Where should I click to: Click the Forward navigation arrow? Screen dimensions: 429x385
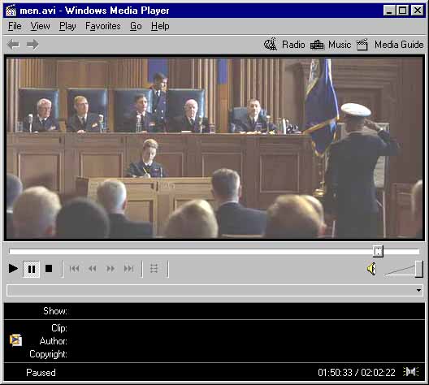point(32,45)
